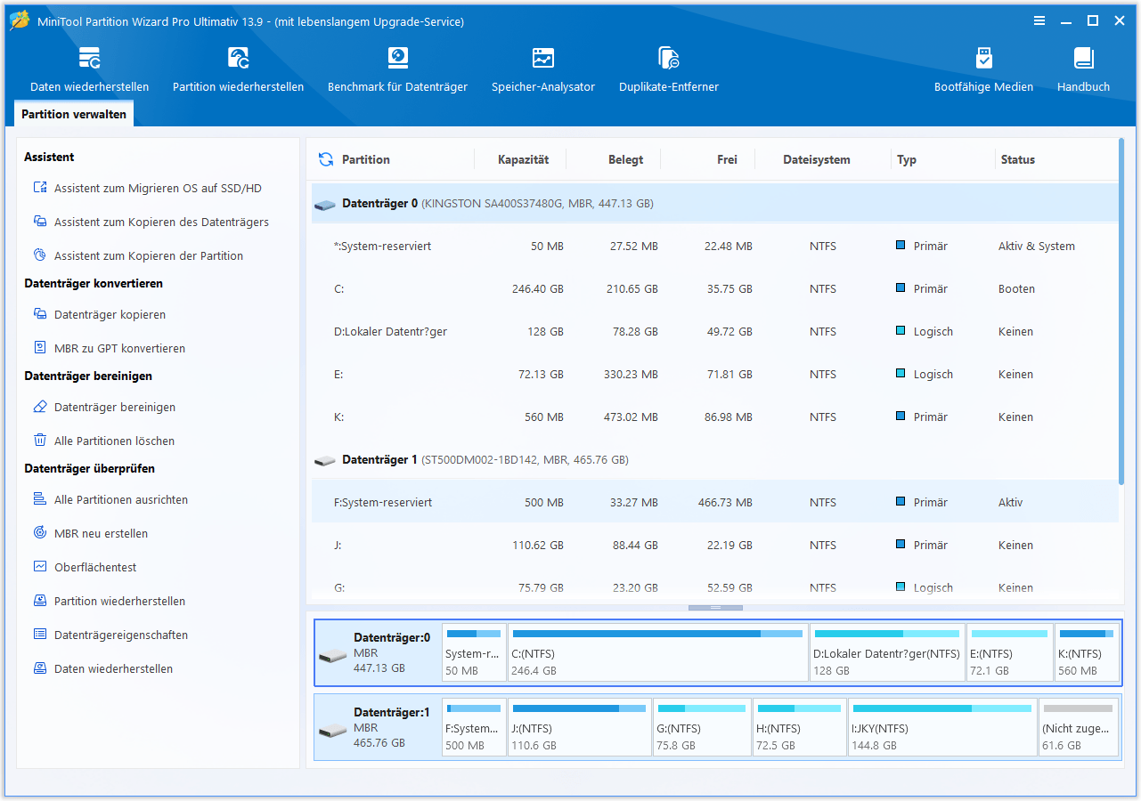Click the Datenträger:1 MBR disk label
The image size is (1141, 801).
[x=392, y=727]
